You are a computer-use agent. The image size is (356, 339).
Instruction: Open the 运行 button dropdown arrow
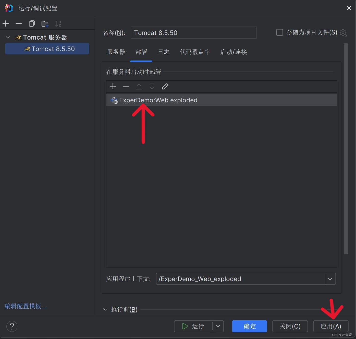coord(218,326)
